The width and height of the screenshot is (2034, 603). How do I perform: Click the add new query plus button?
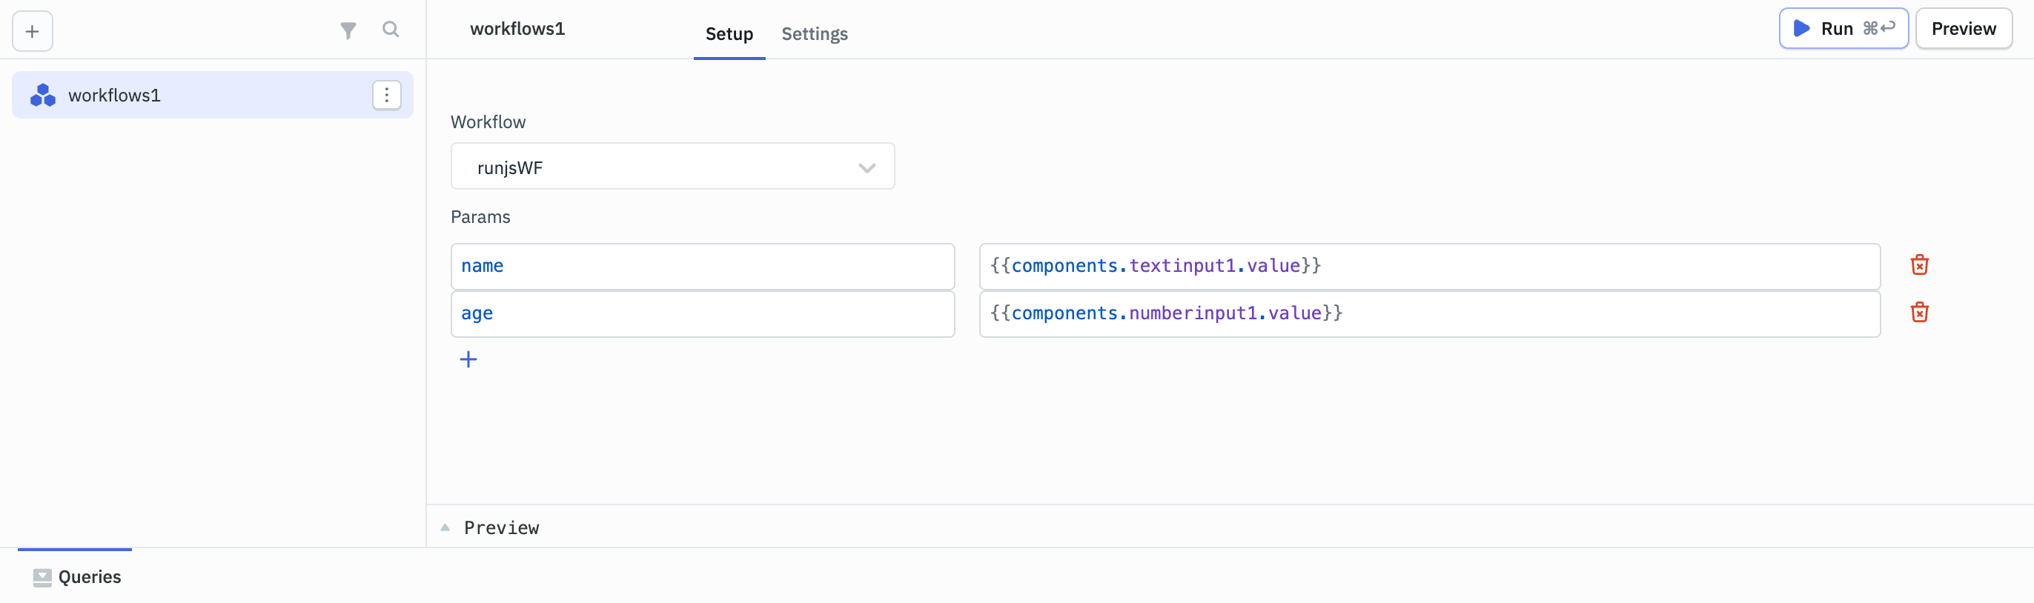pos(33,32)
